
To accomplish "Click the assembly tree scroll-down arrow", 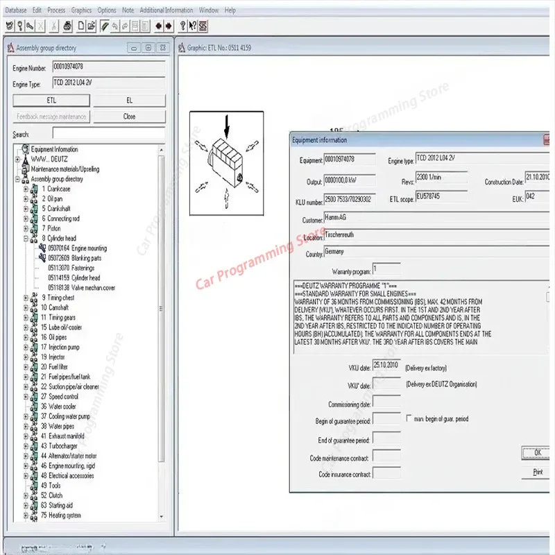I will (x=162, y=517).
